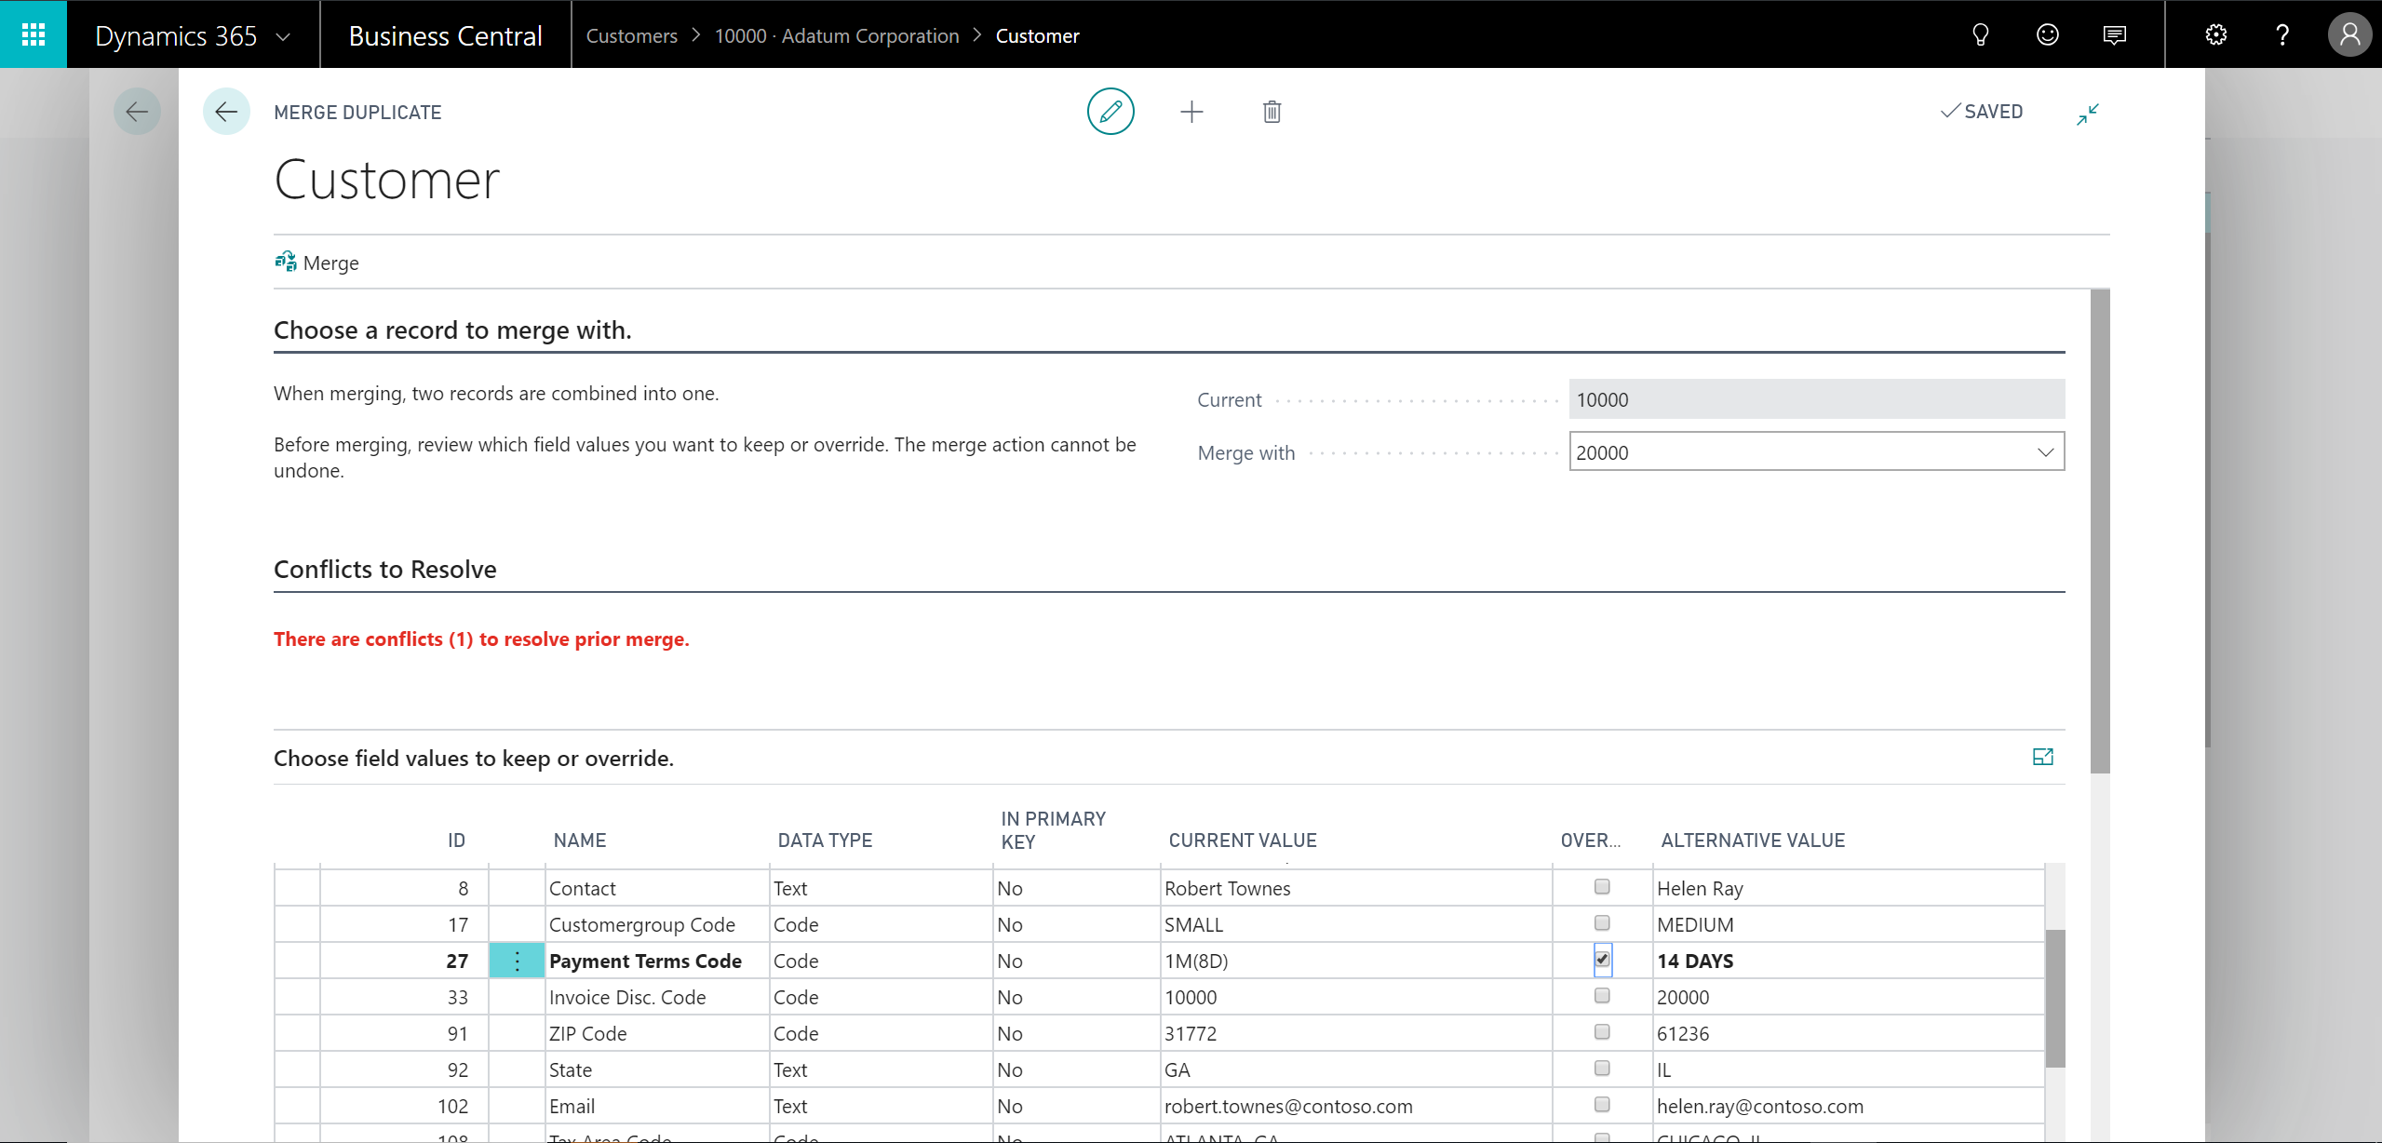Expand the Merge with dropdown
This screenshot has height=1143, width=2382.
tap(2045, 451)
